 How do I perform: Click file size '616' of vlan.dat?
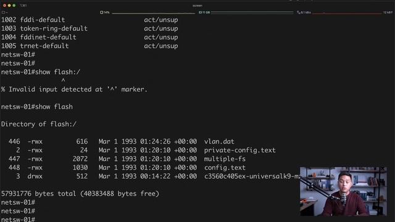point(82,141)
